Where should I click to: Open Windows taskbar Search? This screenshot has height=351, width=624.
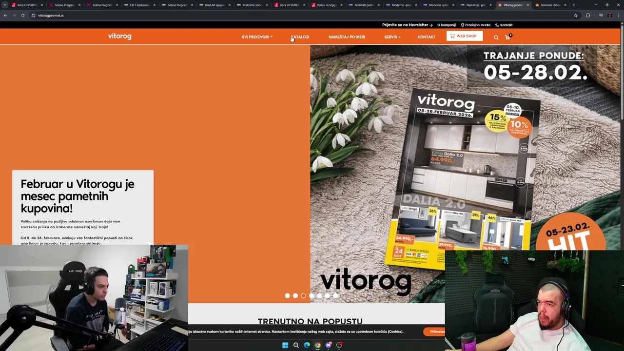(296, 345)
